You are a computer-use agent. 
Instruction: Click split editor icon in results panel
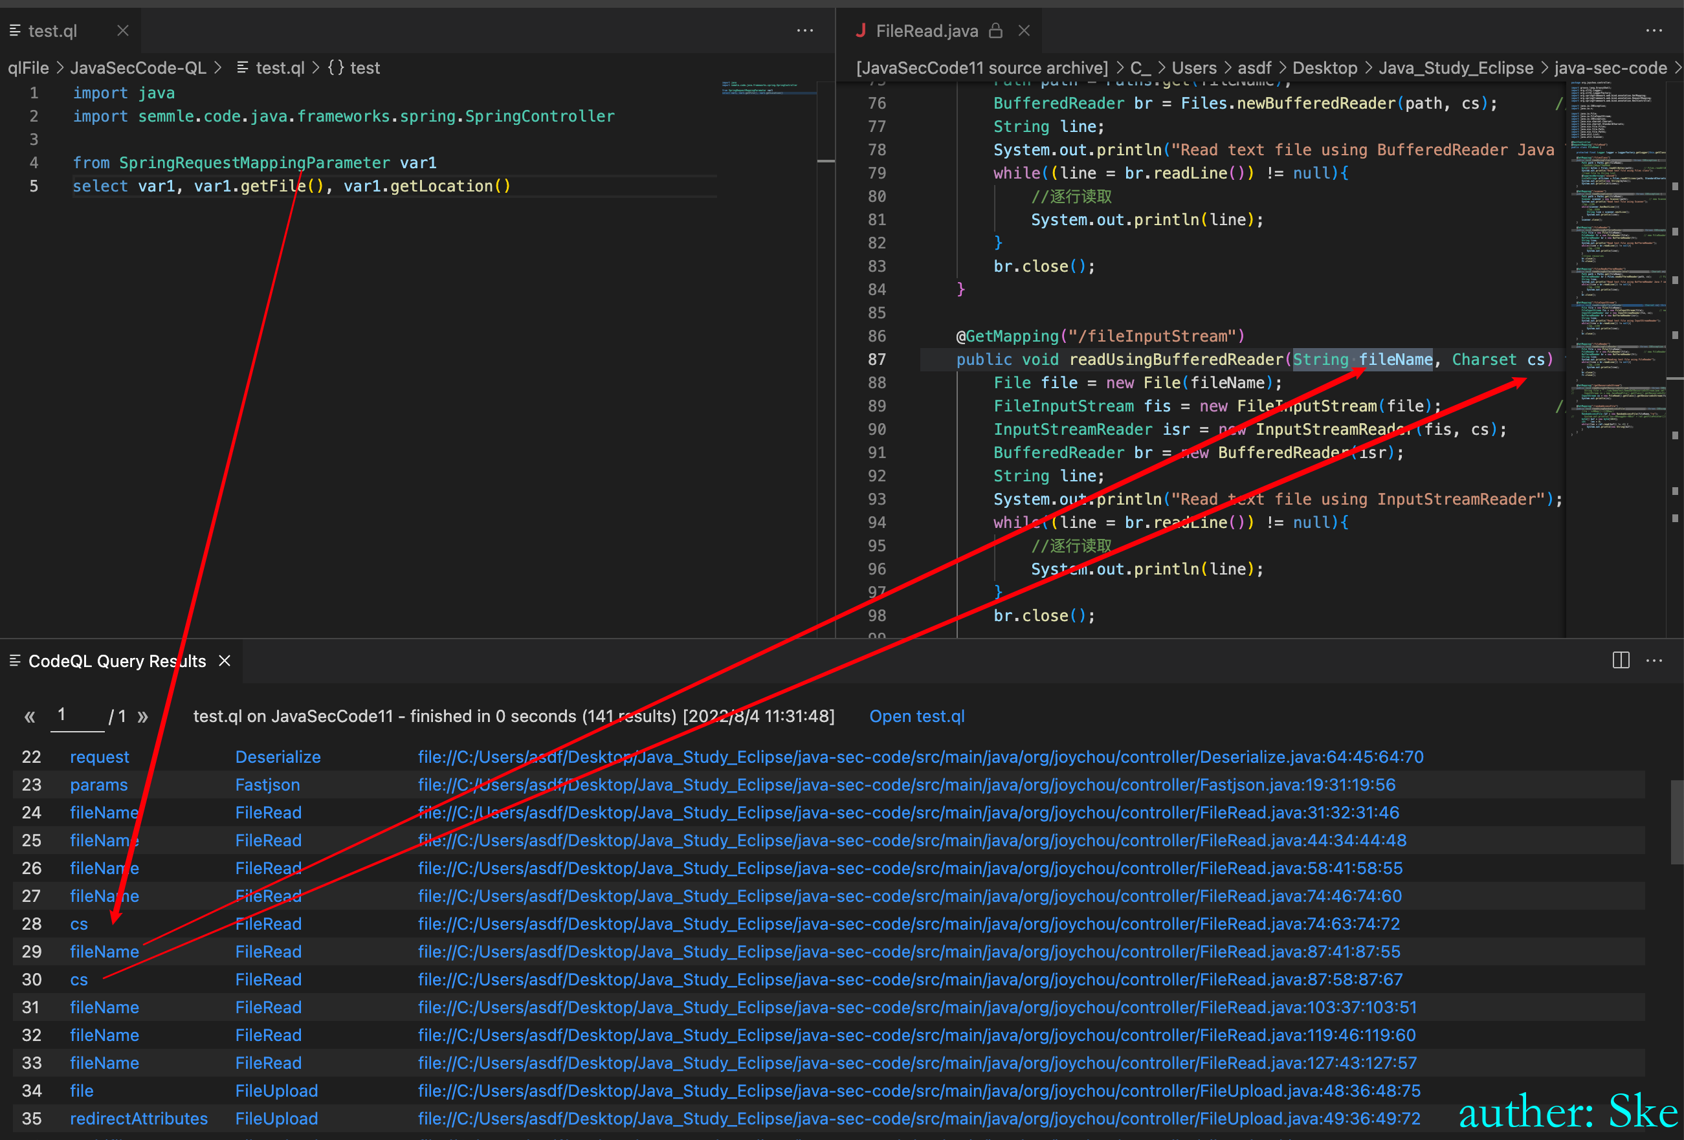(x=1621, y=661)
